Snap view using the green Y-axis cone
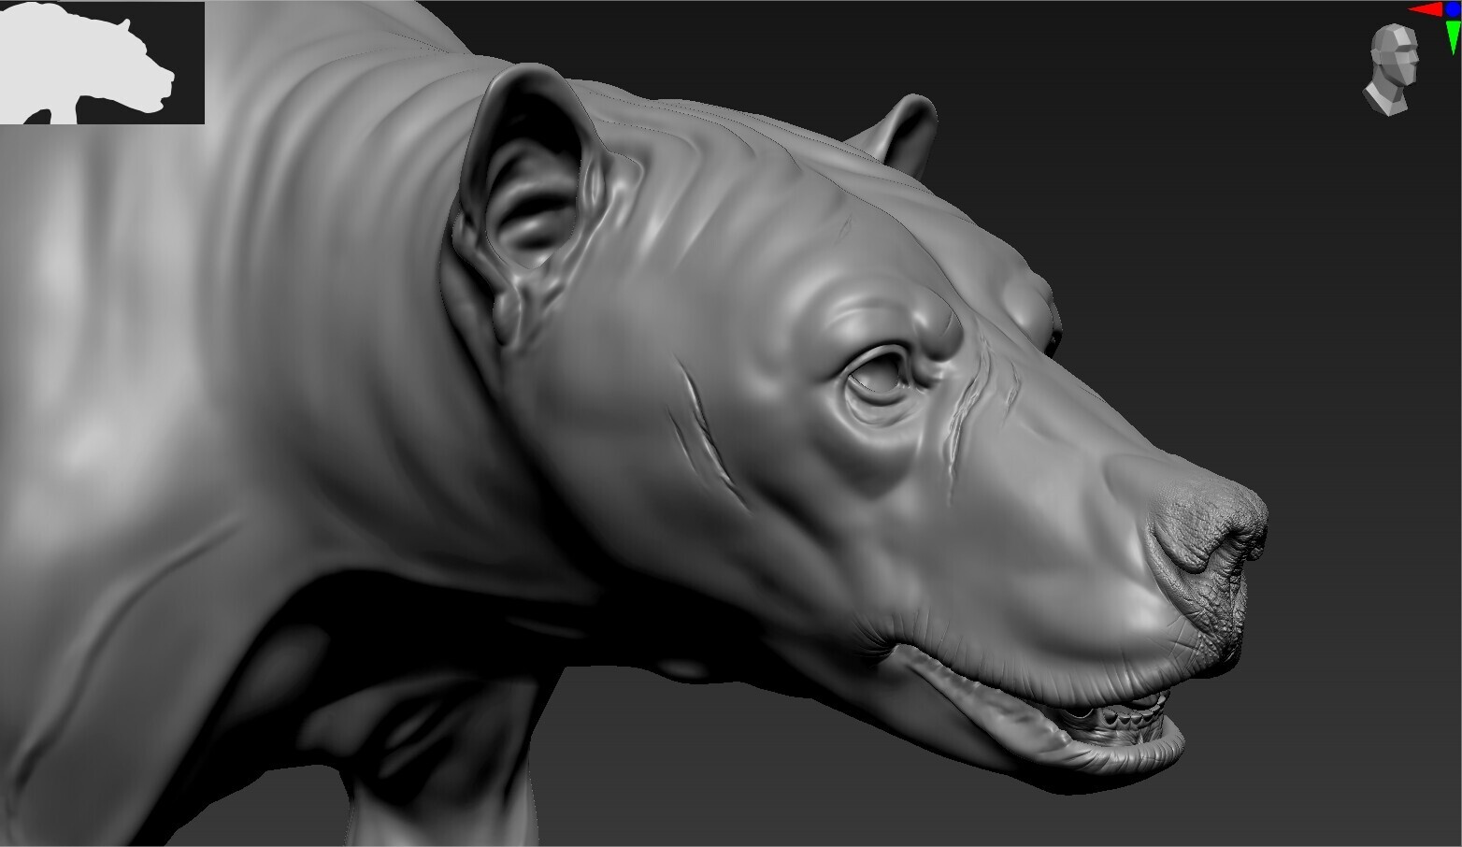 pyautogui.click(x=1453, y=36)
